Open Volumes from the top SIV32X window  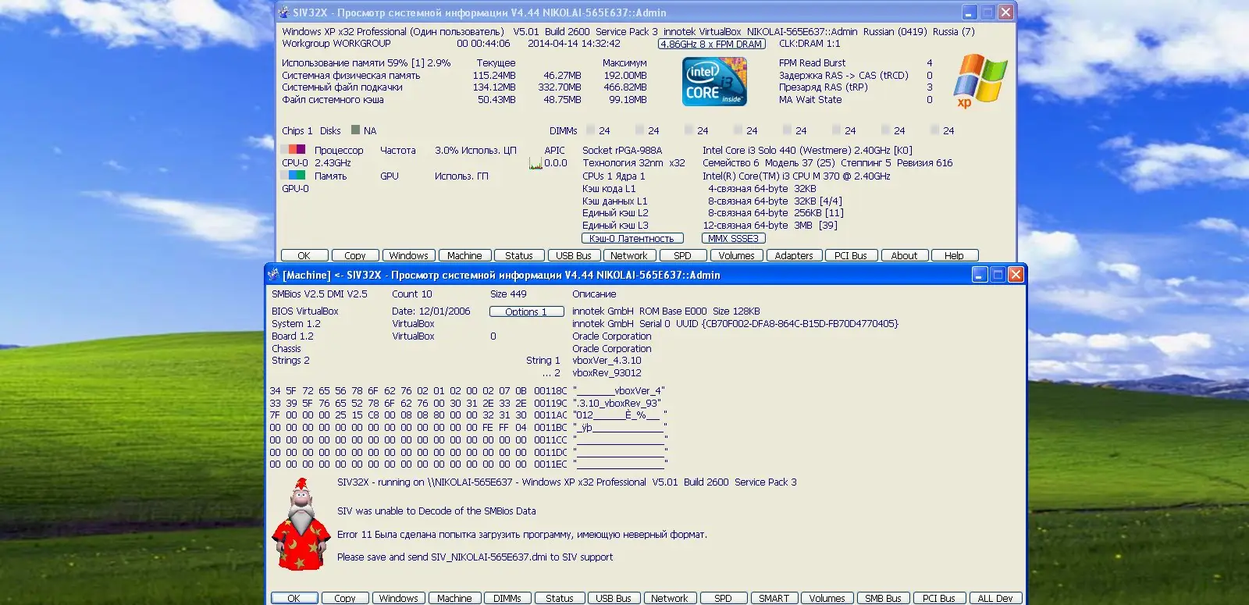coord(737,255)
